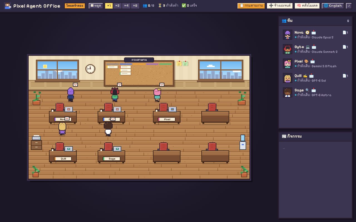Toggle the simulation mode badge

pyautogui.click(x=75, y=6)
